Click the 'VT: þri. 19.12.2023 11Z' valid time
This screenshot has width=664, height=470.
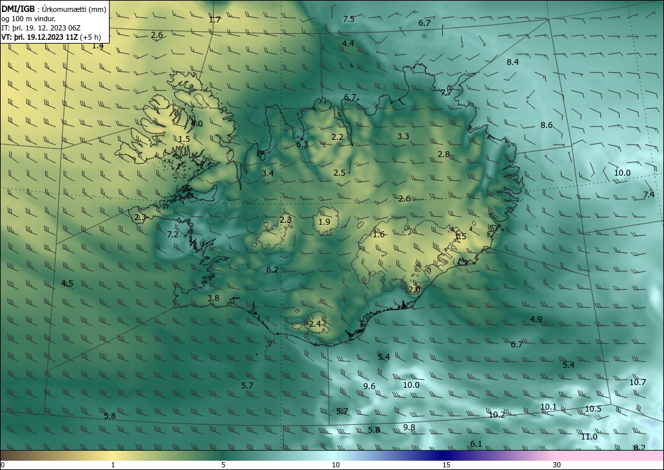[39, 37]
